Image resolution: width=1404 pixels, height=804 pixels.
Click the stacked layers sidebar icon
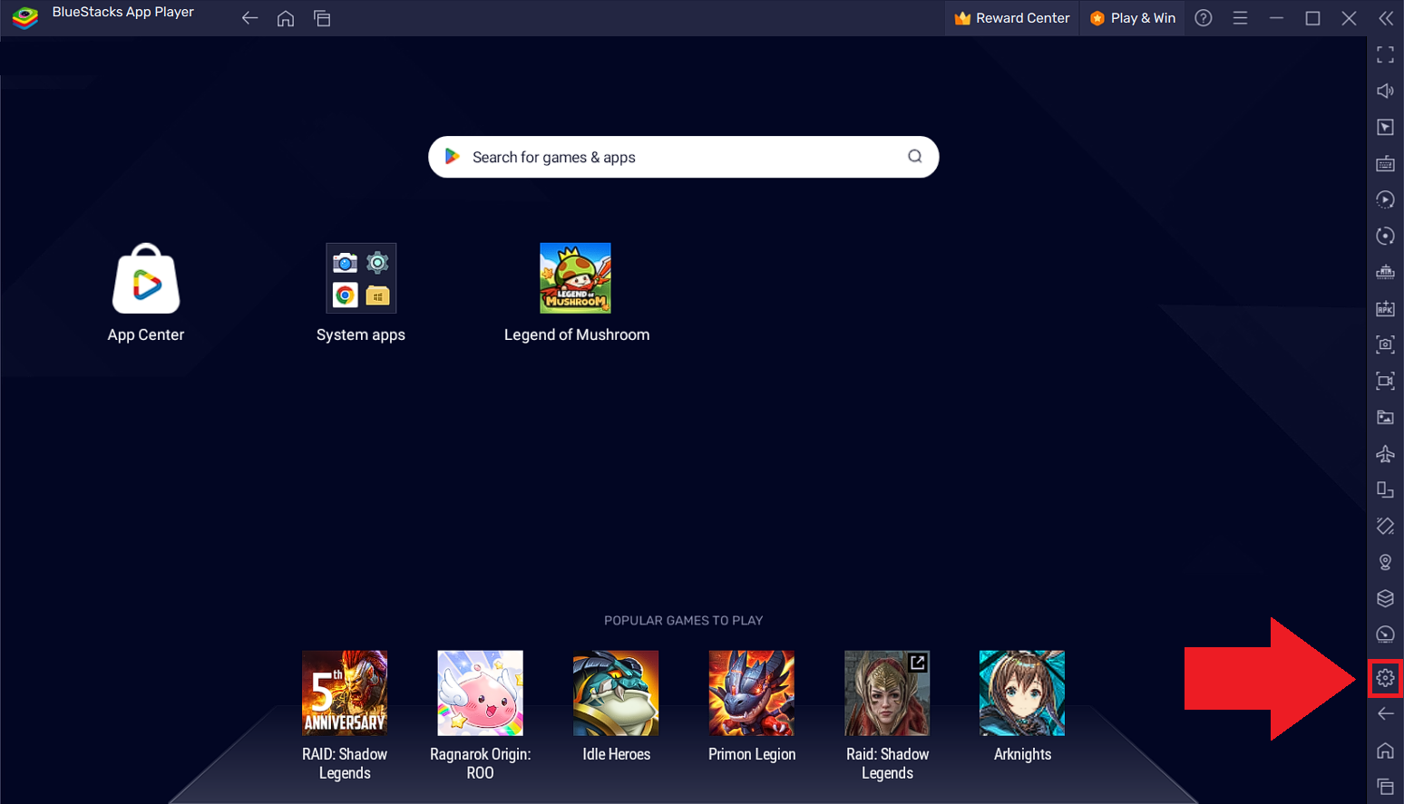pyautogui.click(x=1385, y=598)
